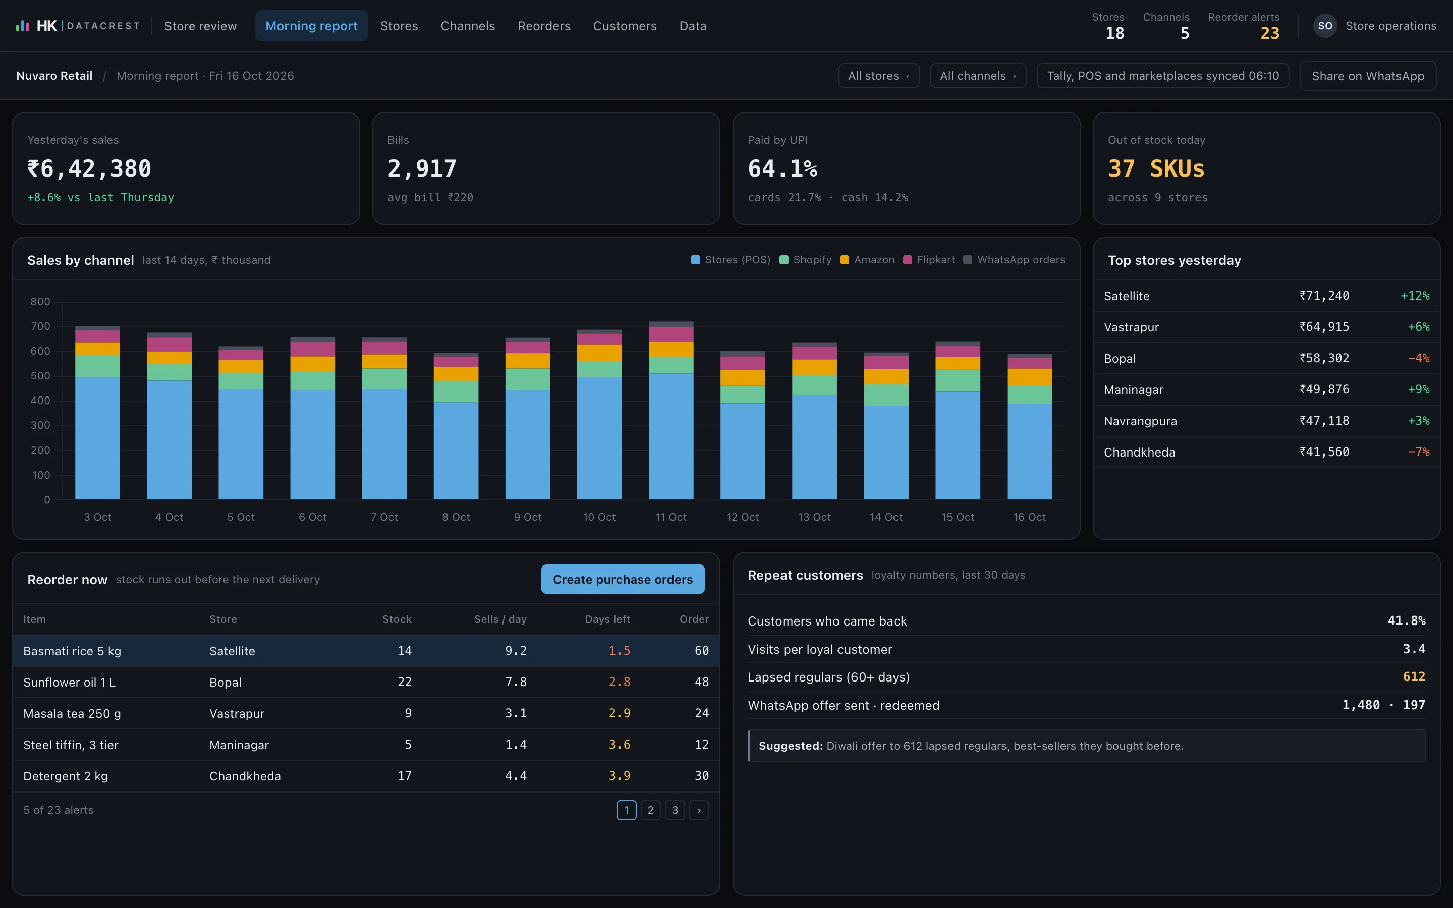Image resolution: width=1453 pixels, height=908 pixels.
Task: Switch to the Customers tab
Action: 625,26
